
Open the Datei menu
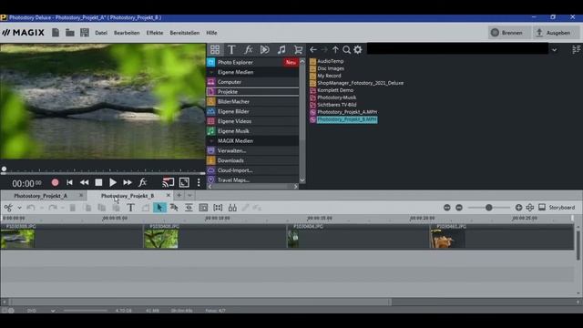tap(101, 33)
